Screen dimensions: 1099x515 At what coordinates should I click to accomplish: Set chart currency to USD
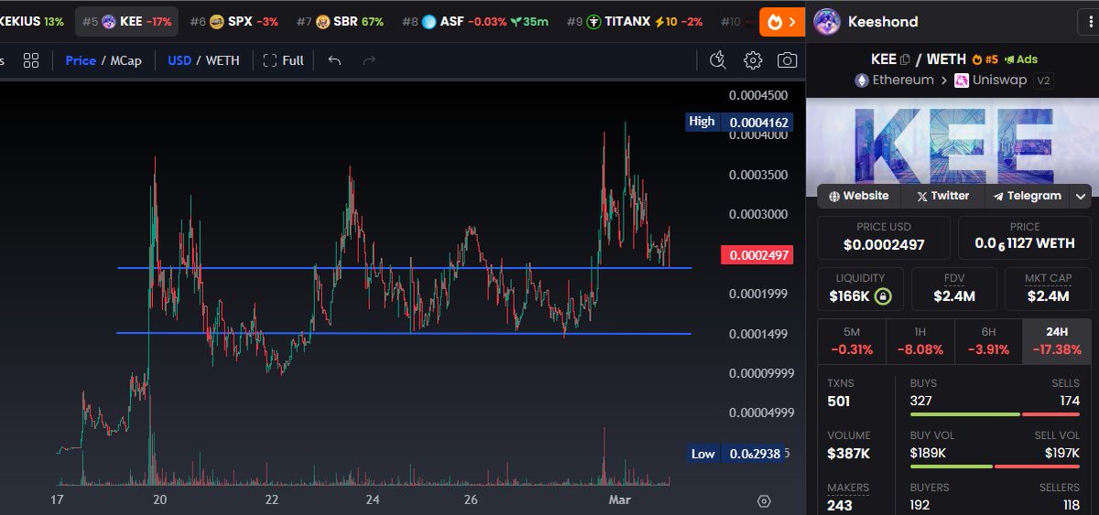pyautogui.click(x=180, y=60)
